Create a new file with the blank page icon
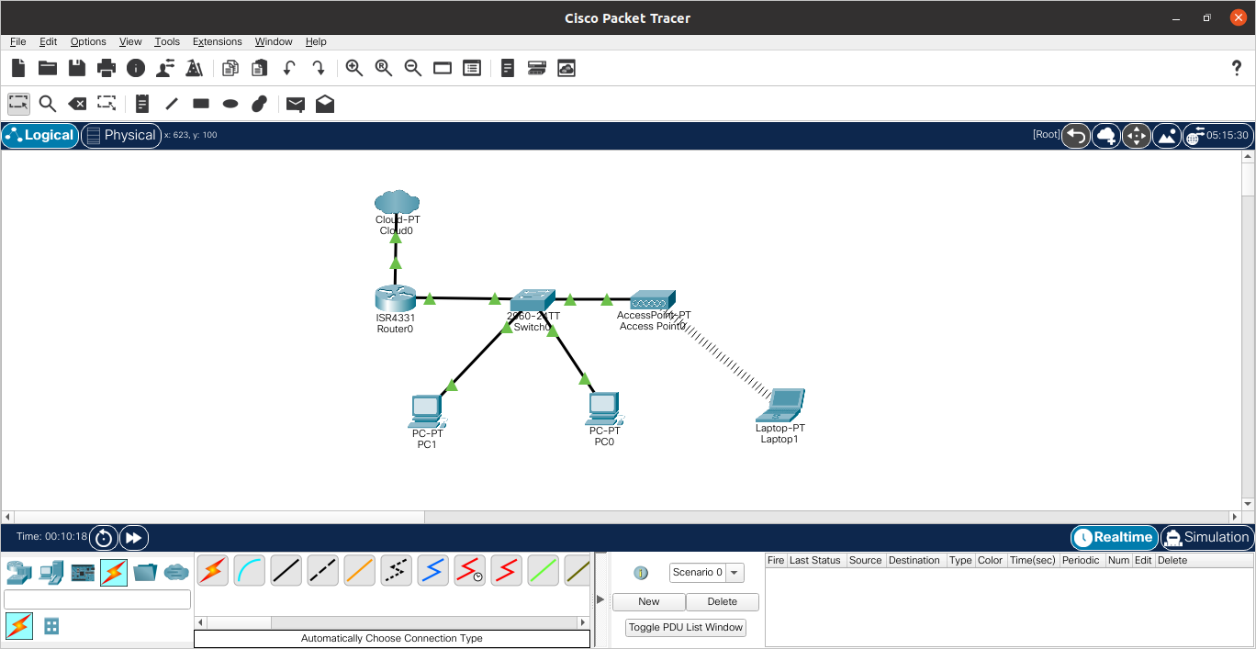This screenshot has height=649, width=1256. pos(18,68)
